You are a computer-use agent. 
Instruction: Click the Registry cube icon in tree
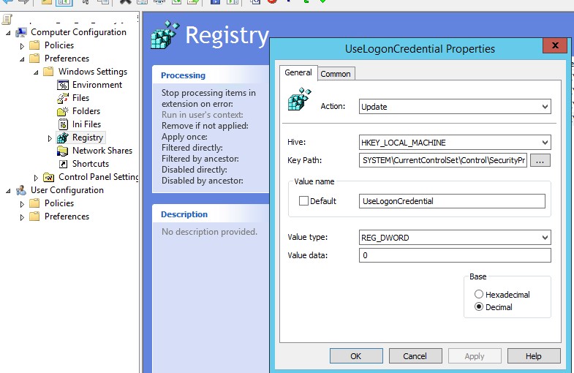tap(63, 137)
